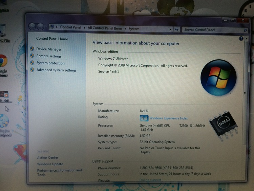
Task: Click the 32-bit Operating System value
Action: point(157,142)
